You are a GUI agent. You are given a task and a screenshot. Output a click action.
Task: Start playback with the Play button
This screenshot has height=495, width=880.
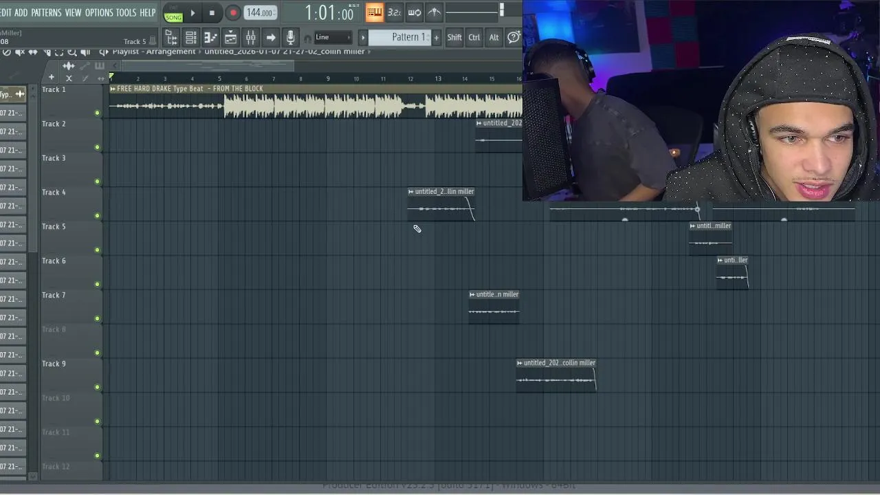(x=192, y=12)
